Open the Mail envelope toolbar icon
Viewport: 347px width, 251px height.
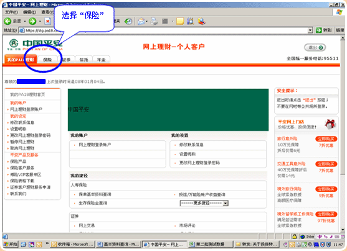point(141,21)
